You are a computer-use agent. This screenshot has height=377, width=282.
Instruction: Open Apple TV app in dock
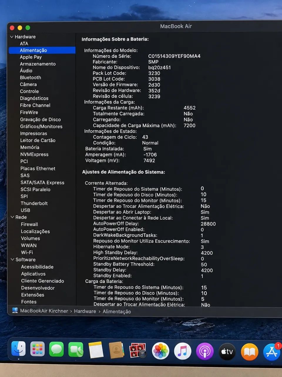pyautogui.click(x=227, y=351)
